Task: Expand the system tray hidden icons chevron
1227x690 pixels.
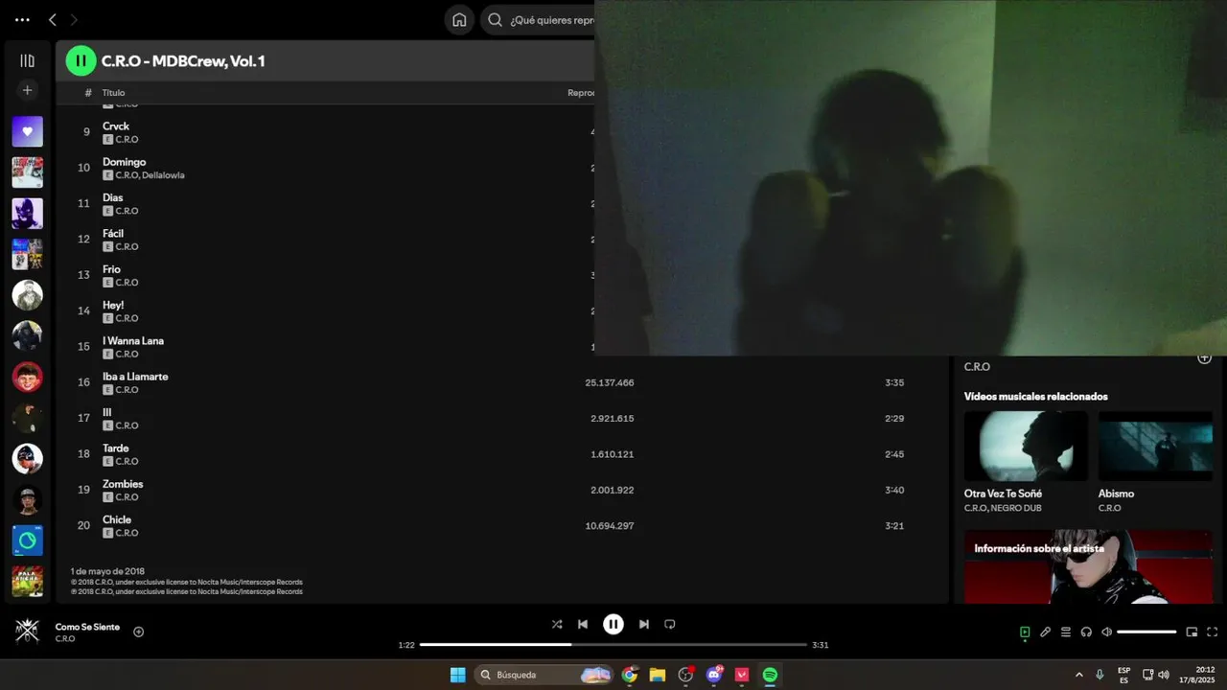Action: coord(1079,675)
